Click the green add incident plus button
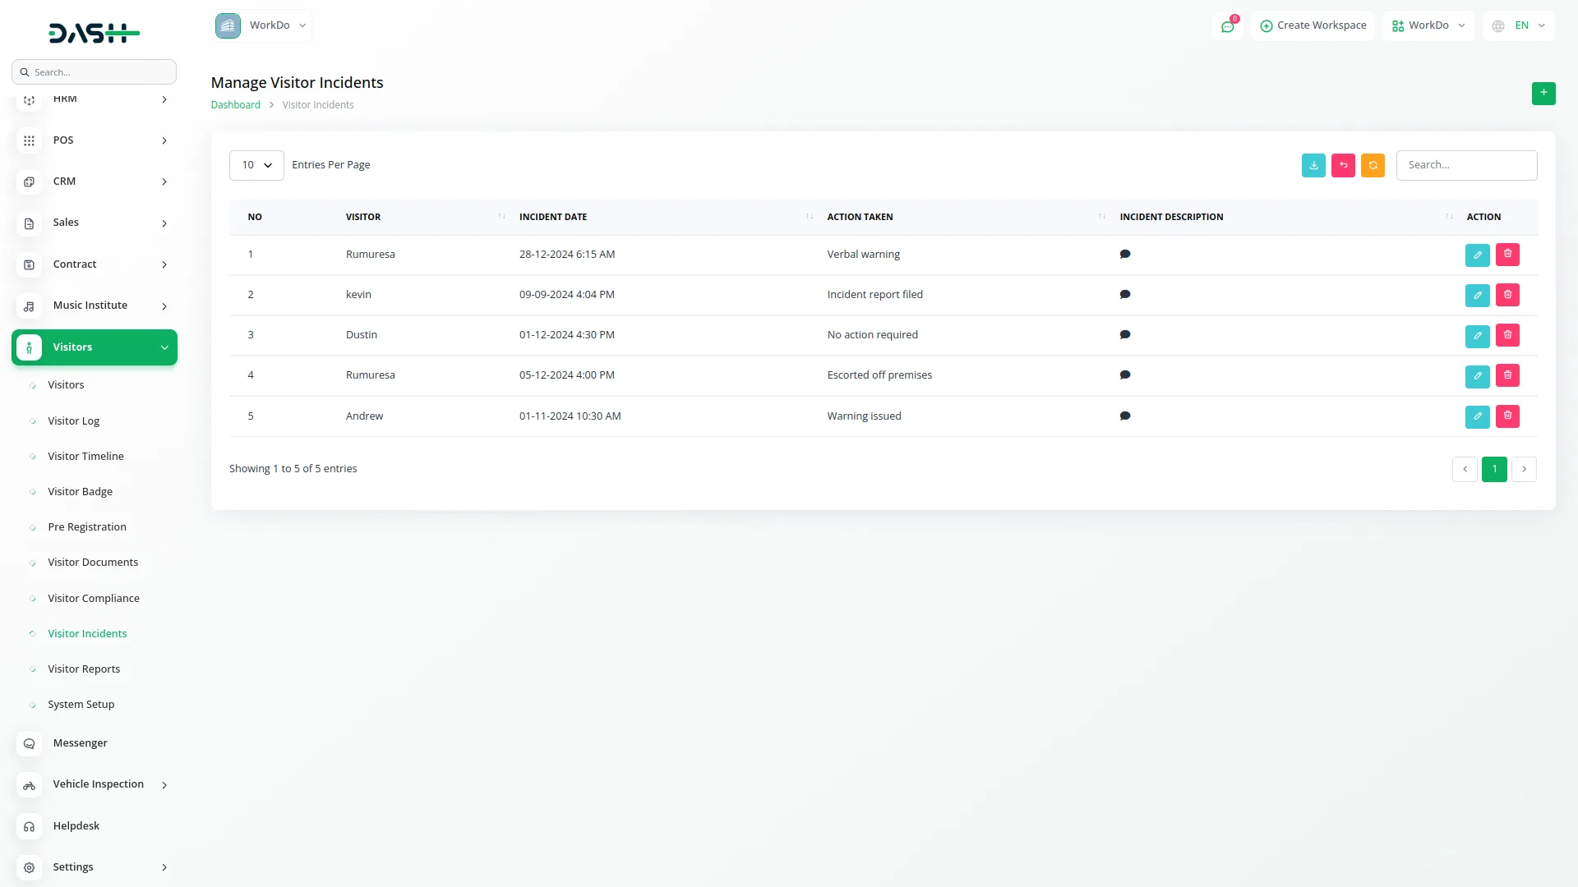The width and height of the screenshot is (1578, 887). tap(1543, 93)
